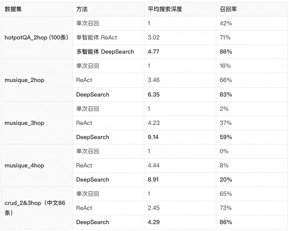Viewport: 289px width, 231px height.
Task: Select the musique_2hop dataset cell
Action: [x=24, y=80]
